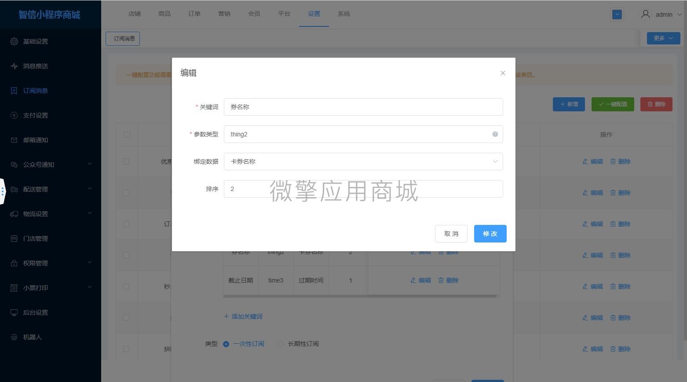Click 编辑 in the first 优惠 table row
Image resolution: width=687 pixels, height=382 pixels.
592,162
